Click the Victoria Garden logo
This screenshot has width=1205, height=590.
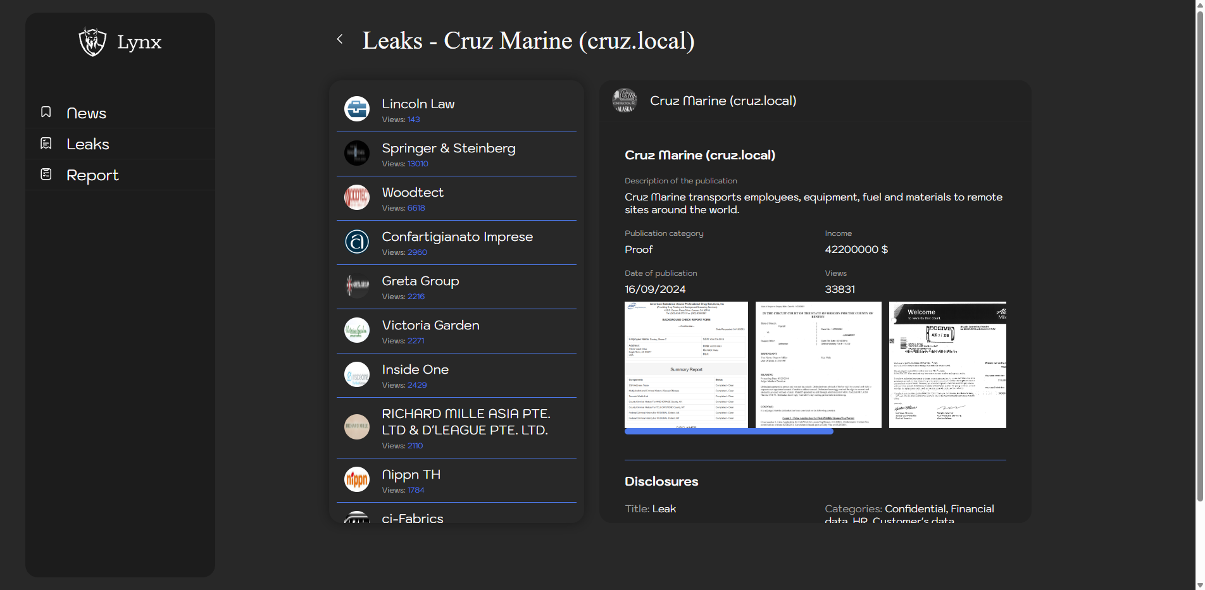pos(357,330)
